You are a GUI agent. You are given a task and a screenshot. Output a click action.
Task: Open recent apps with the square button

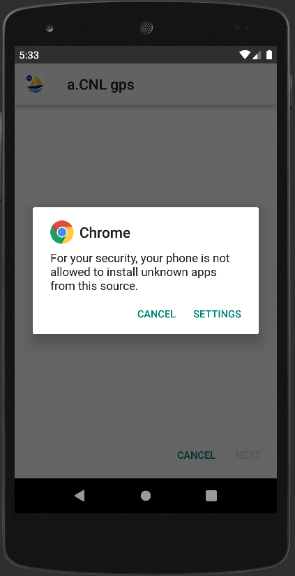click(x=211, y=496)
